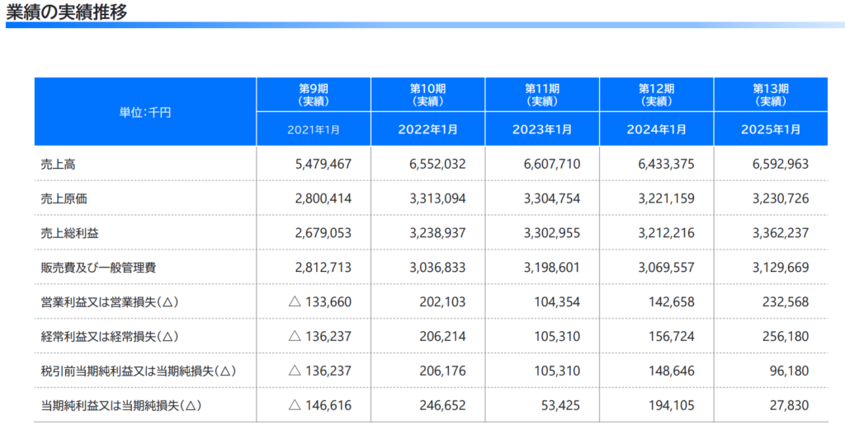This screenshot has height=434, width=845.
Task: Select the operating loss value △ 133,660
Action: click(x=319, y=302)
